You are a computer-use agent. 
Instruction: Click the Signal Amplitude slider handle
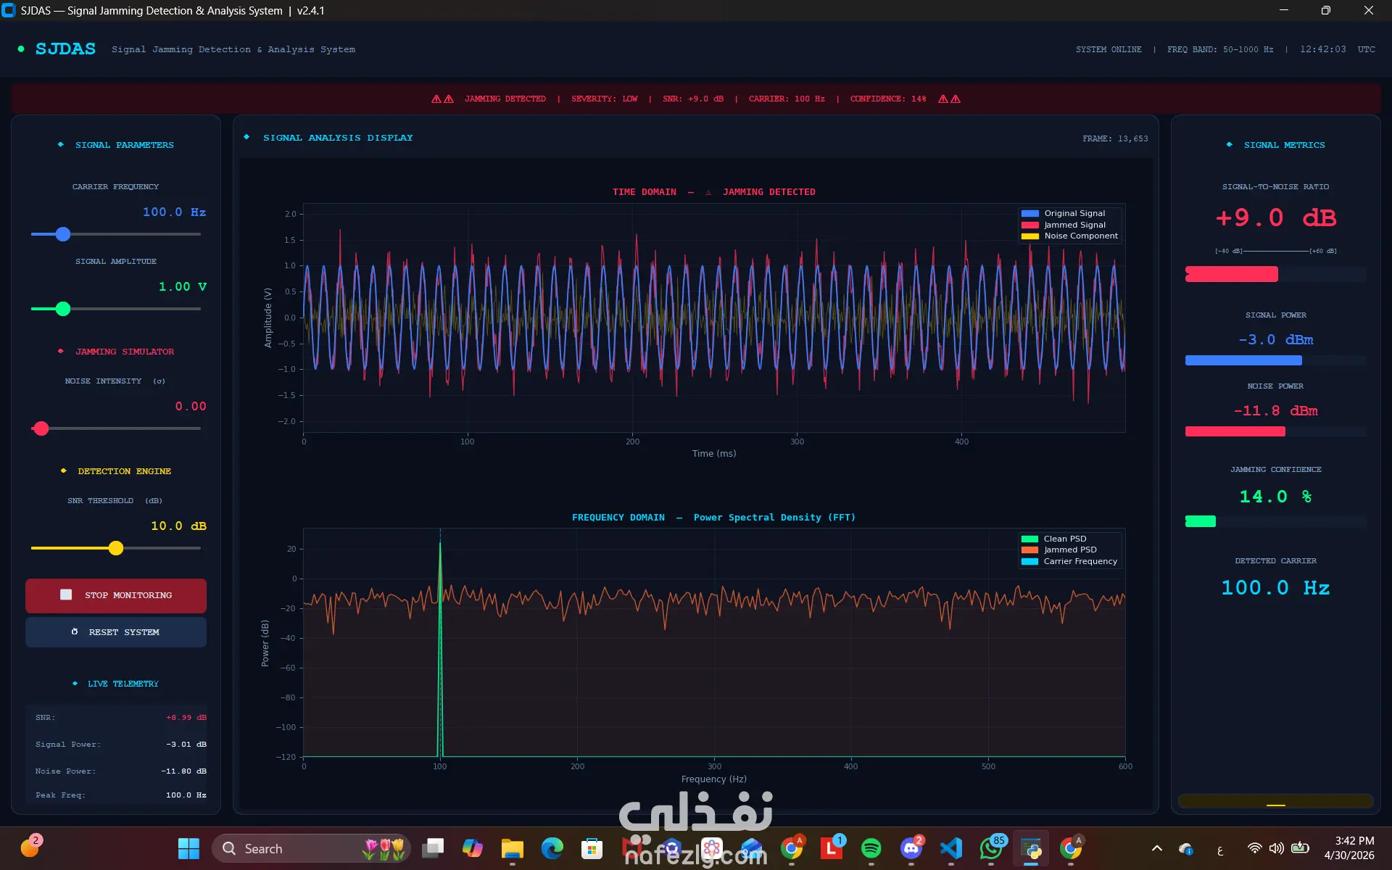[x=63, y=309]
